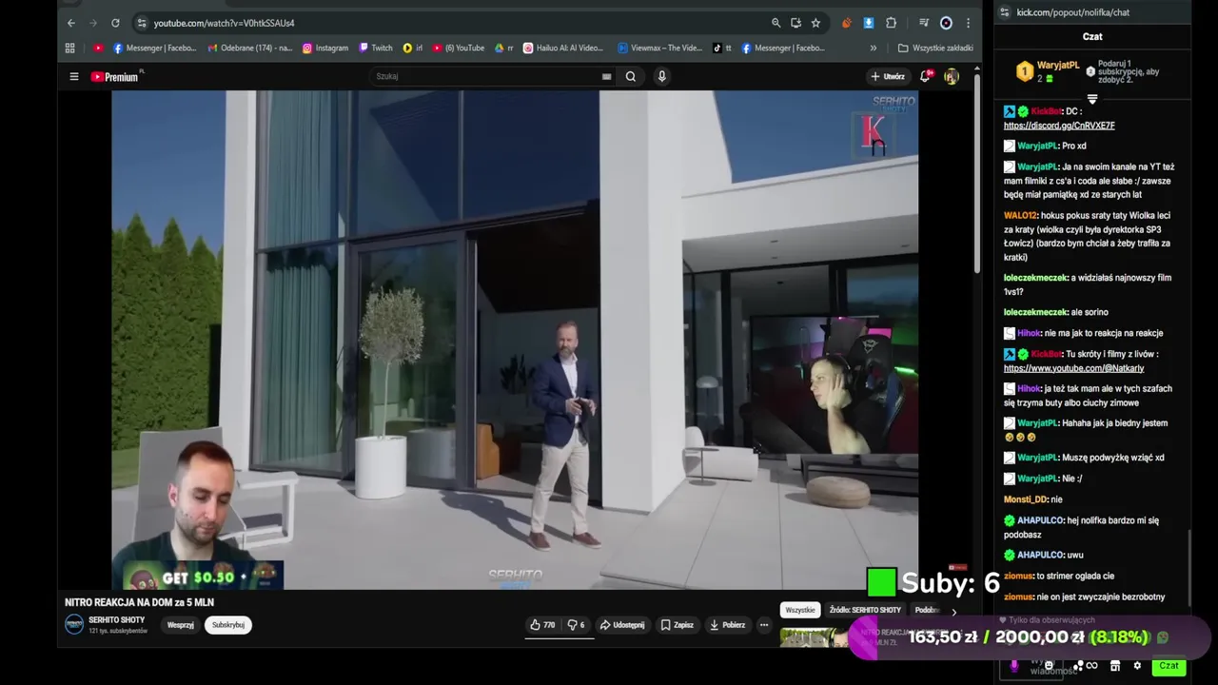The width and height of the screenshot is (1218, 685).
Task: Open youtube.com/@Natkarly link in chat
Action: click(x=1073, y=368)
